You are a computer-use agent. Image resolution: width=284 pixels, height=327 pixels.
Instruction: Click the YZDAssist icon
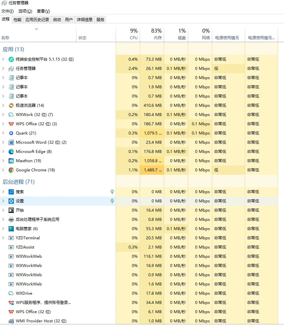click(x=11, y=247)
